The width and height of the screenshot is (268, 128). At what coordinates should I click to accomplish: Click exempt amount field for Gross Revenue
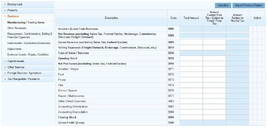tap(214, 42)
